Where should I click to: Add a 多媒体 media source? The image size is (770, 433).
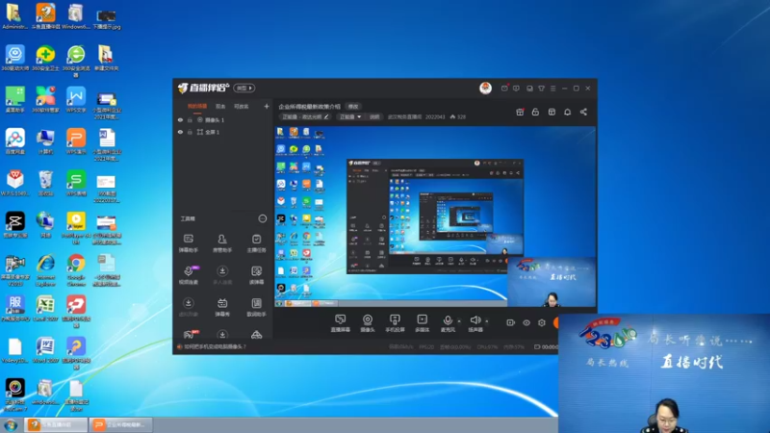click(422, 323)
